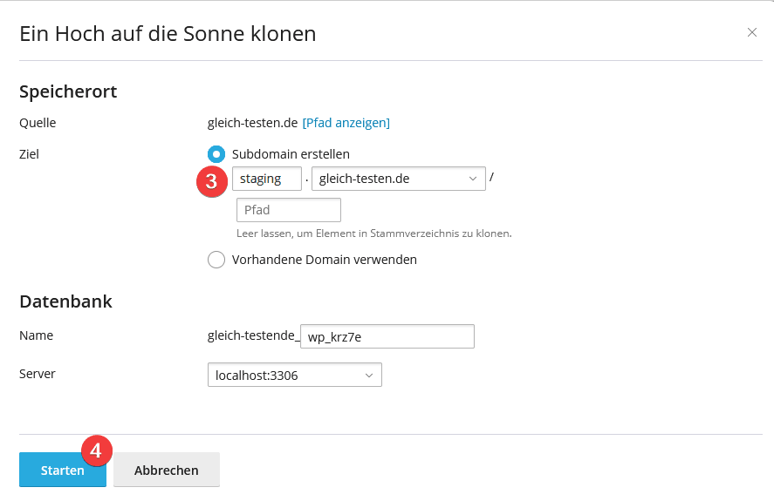Choose the "Vorhandene Domain verwenden" radio option
This screenshot has height=501, width=774.
(x=216, y=260)
